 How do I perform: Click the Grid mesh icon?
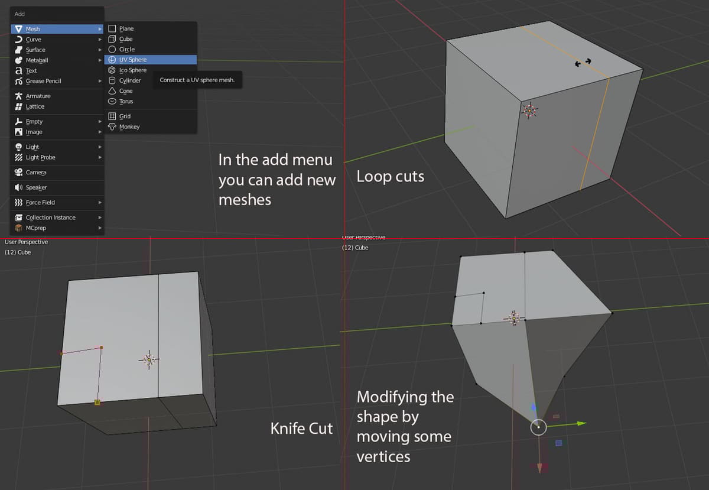[112, 116]
